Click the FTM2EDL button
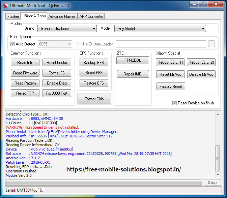This screenshot has width=227, height=198. (x=133, y=60)
